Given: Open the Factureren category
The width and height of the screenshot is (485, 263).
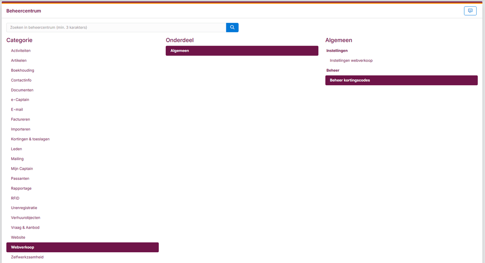Looking at the screenshot, I should [x=20, y=119].
